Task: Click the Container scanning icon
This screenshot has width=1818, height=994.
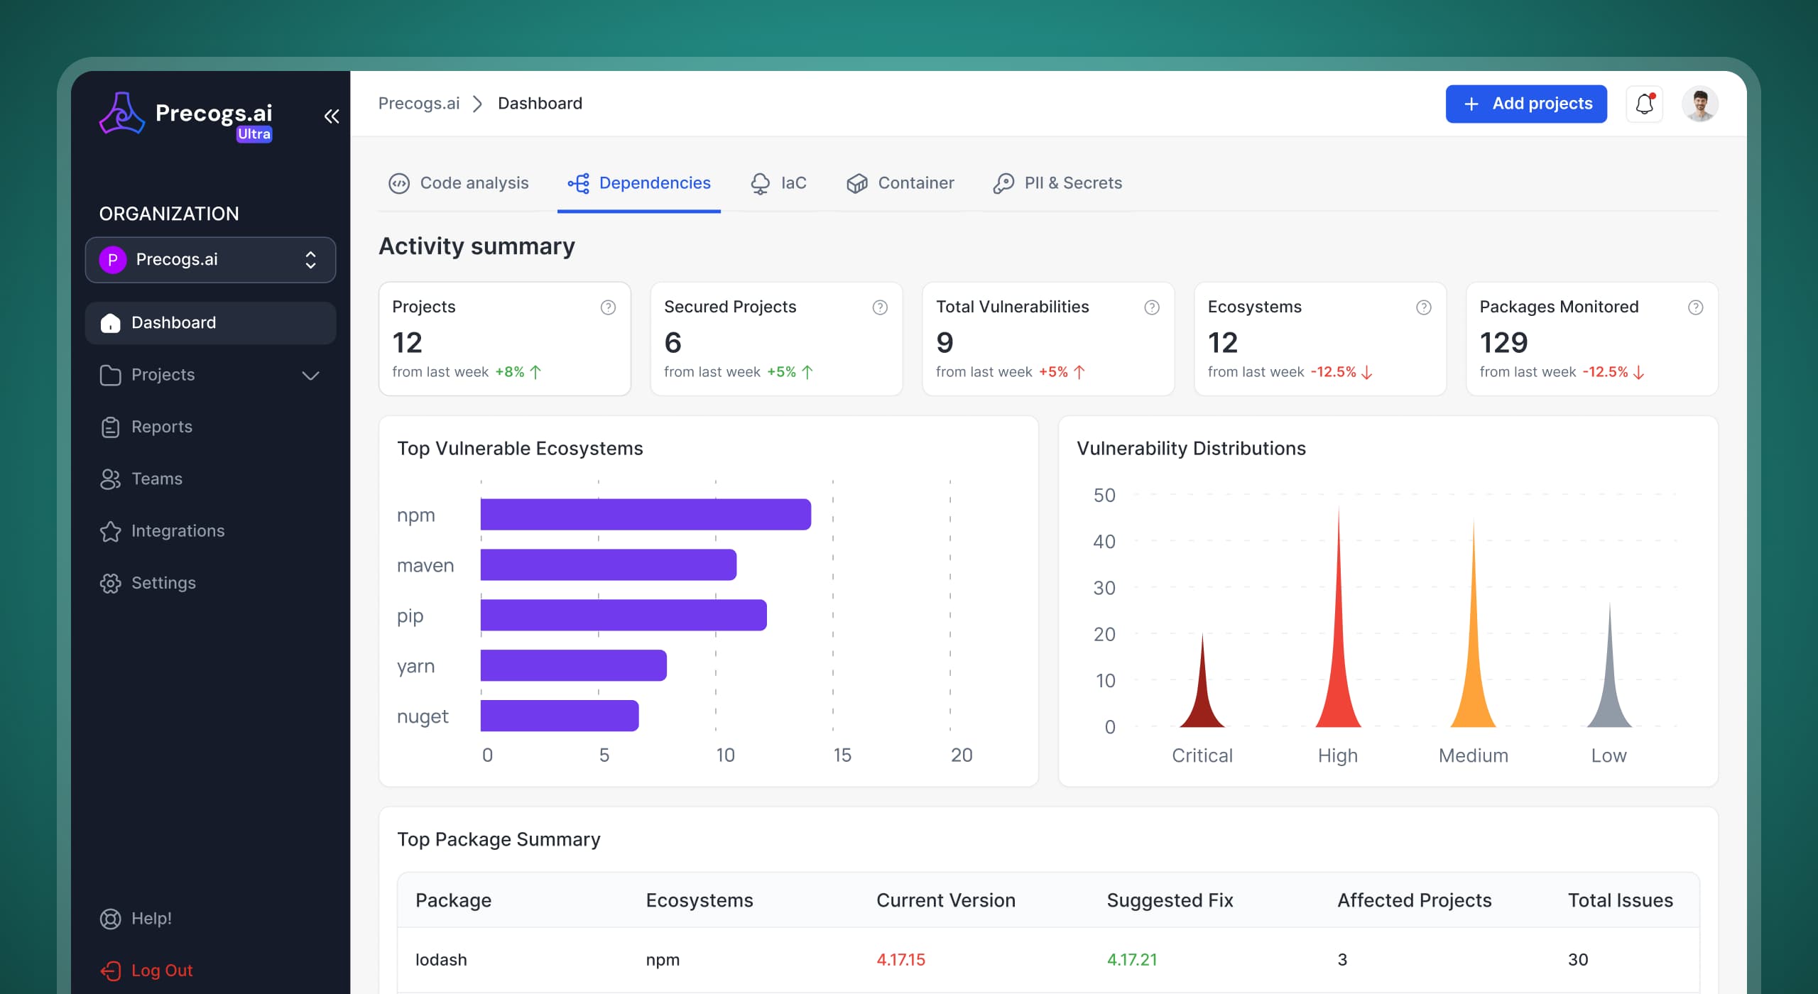Action: [x=857, y=183]
